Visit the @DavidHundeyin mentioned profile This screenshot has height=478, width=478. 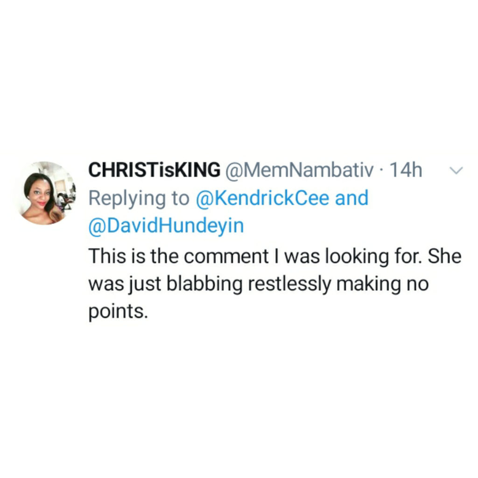[166, 225]
